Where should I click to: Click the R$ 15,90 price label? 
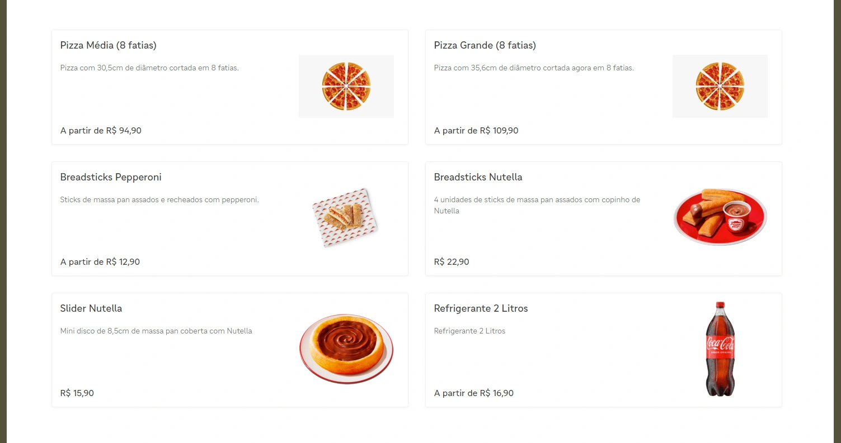pyautogui.click(x=77, y=393)
